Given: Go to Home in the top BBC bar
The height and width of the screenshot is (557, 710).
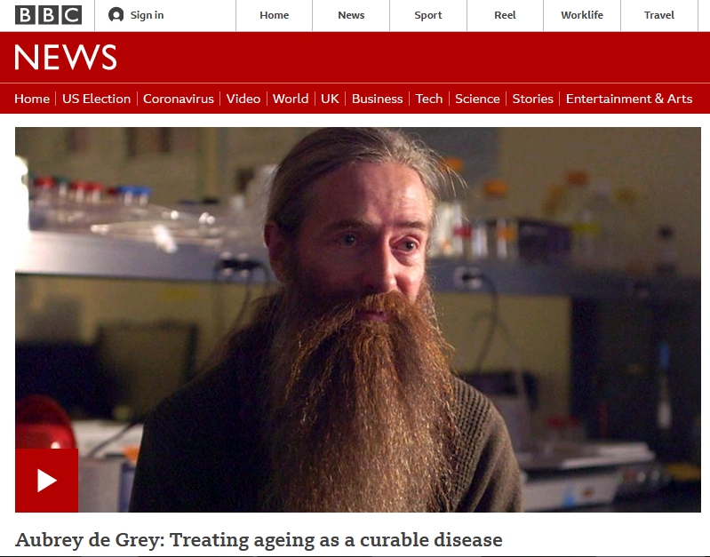Looking at the screenshot, I should tap(274, 15).
